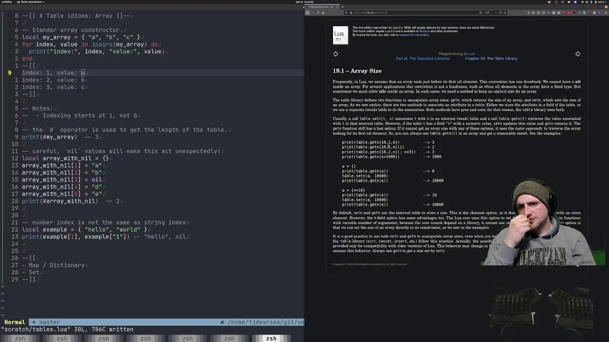Screen dimensions: 609x342
Task: Open 'Chapter 19. The Table Library' link
Action: pos(491,58)
